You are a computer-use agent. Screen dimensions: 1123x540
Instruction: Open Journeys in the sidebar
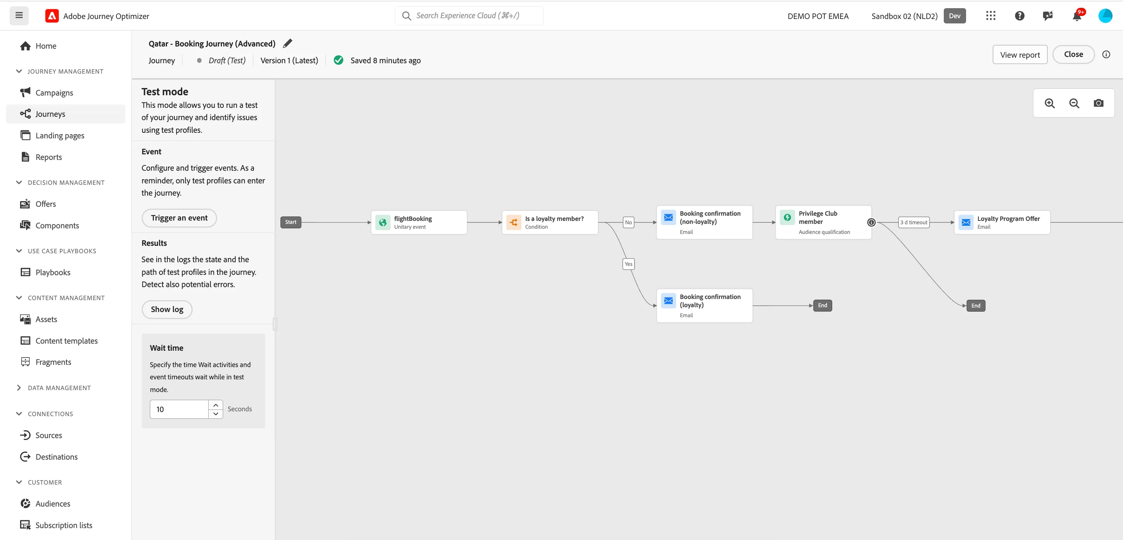(66, 114)
